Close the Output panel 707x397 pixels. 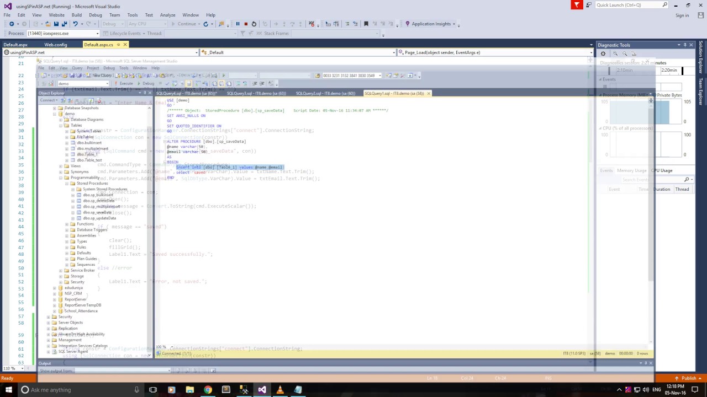650,363
